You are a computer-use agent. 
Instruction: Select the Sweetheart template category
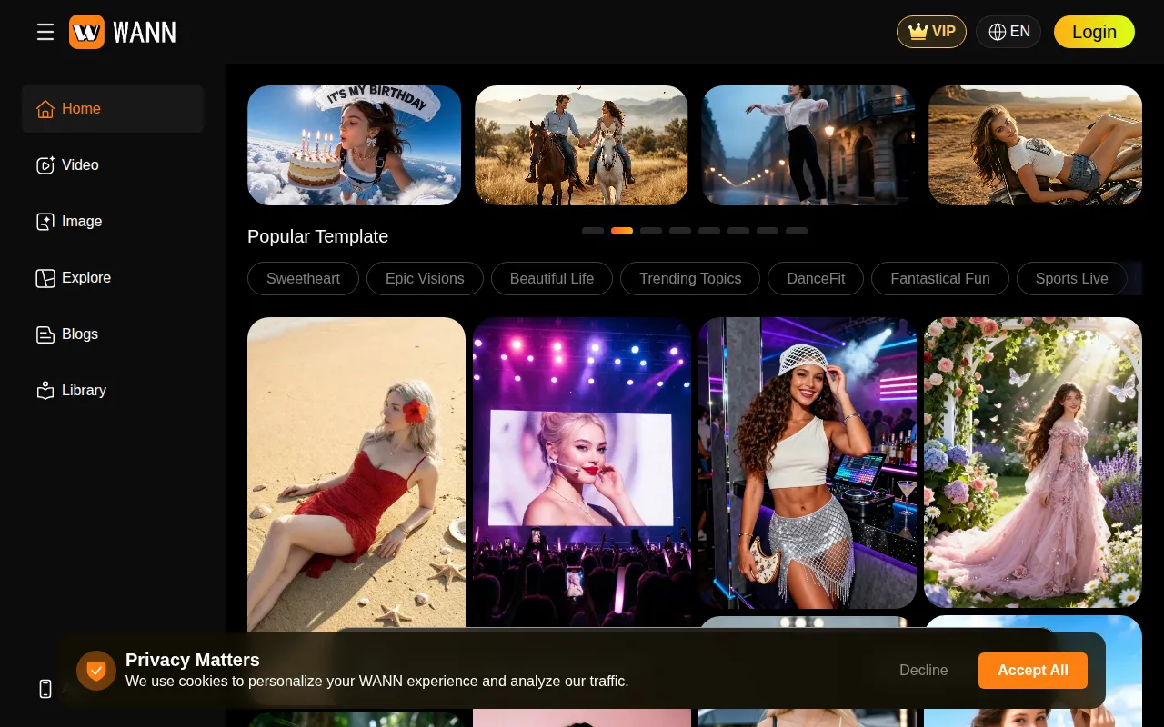point(303,279)
